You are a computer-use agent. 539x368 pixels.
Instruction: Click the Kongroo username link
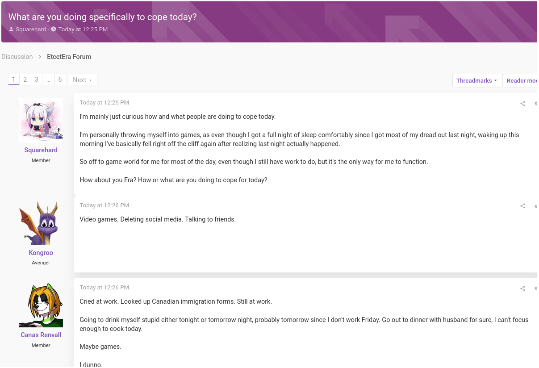41,253
